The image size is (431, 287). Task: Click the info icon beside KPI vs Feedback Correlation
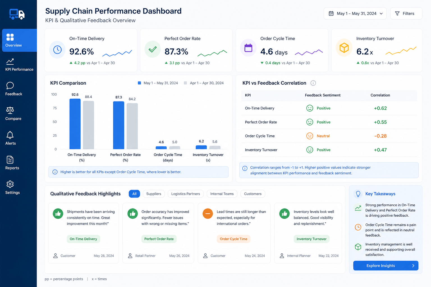point(313,83)
